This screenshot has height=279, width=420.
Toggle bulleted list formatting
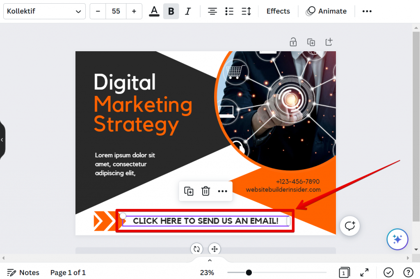coord(229,11)
